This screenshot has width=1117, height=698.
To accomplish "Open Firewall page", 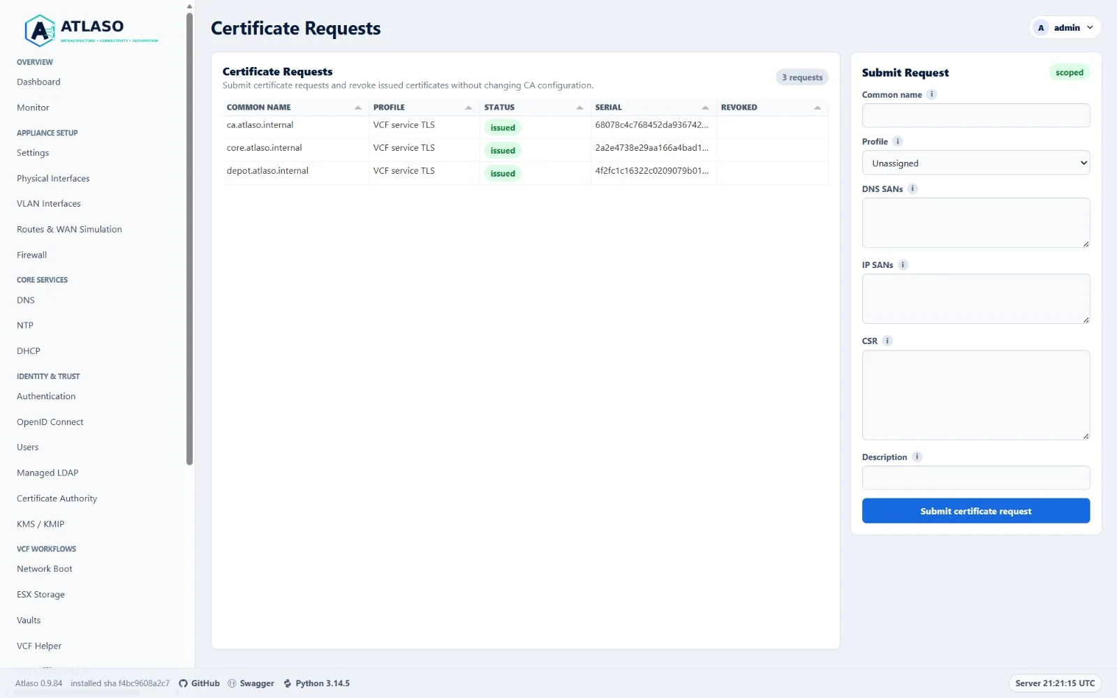I will coord(32,255).
